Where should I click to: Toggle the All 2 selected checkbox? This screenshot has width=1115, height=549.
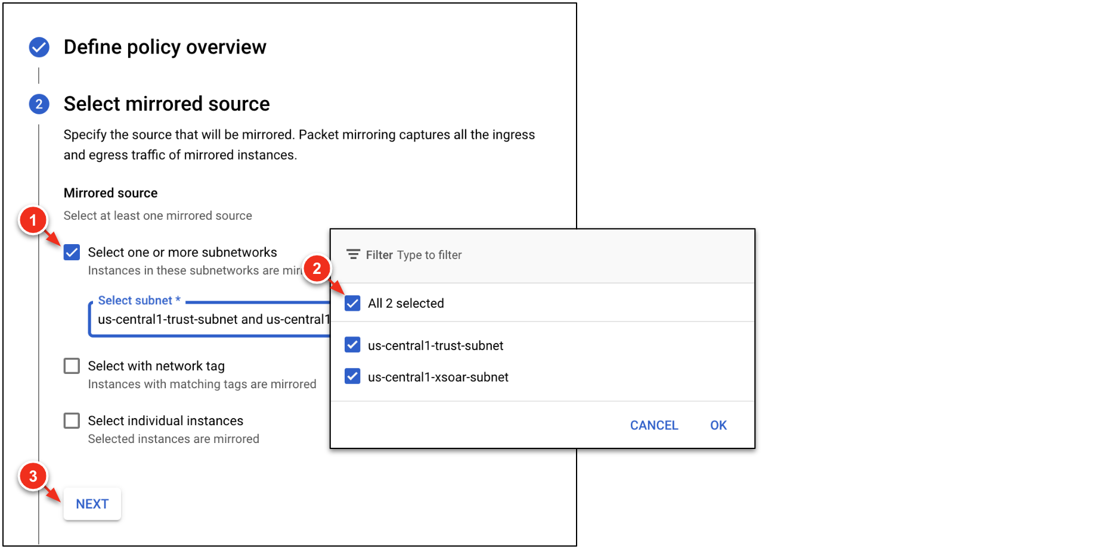352,304
